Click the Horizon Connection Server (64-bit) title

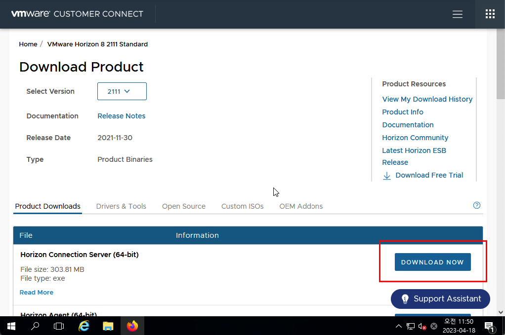tap(80, 255)
